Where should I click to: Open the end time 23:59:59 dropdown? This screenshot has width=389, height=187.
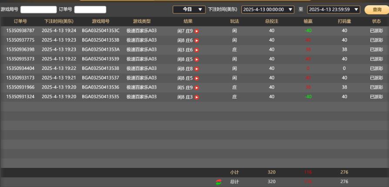pos(334,9)
